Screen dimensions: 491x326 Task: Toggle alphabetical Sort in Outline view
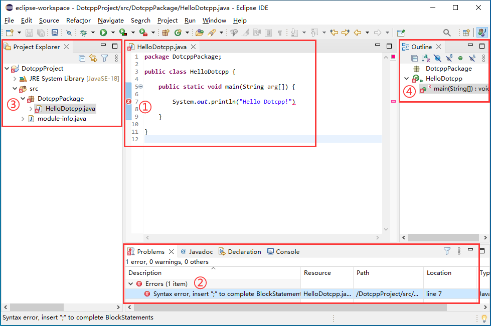click(x=425, y=58)
